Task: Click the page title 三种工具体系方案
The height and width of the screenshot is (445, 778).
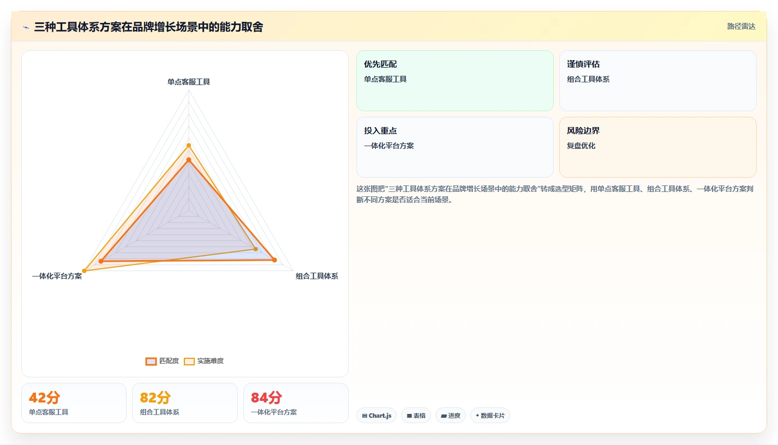Action: pyautogui.click(x=148, y=27)
